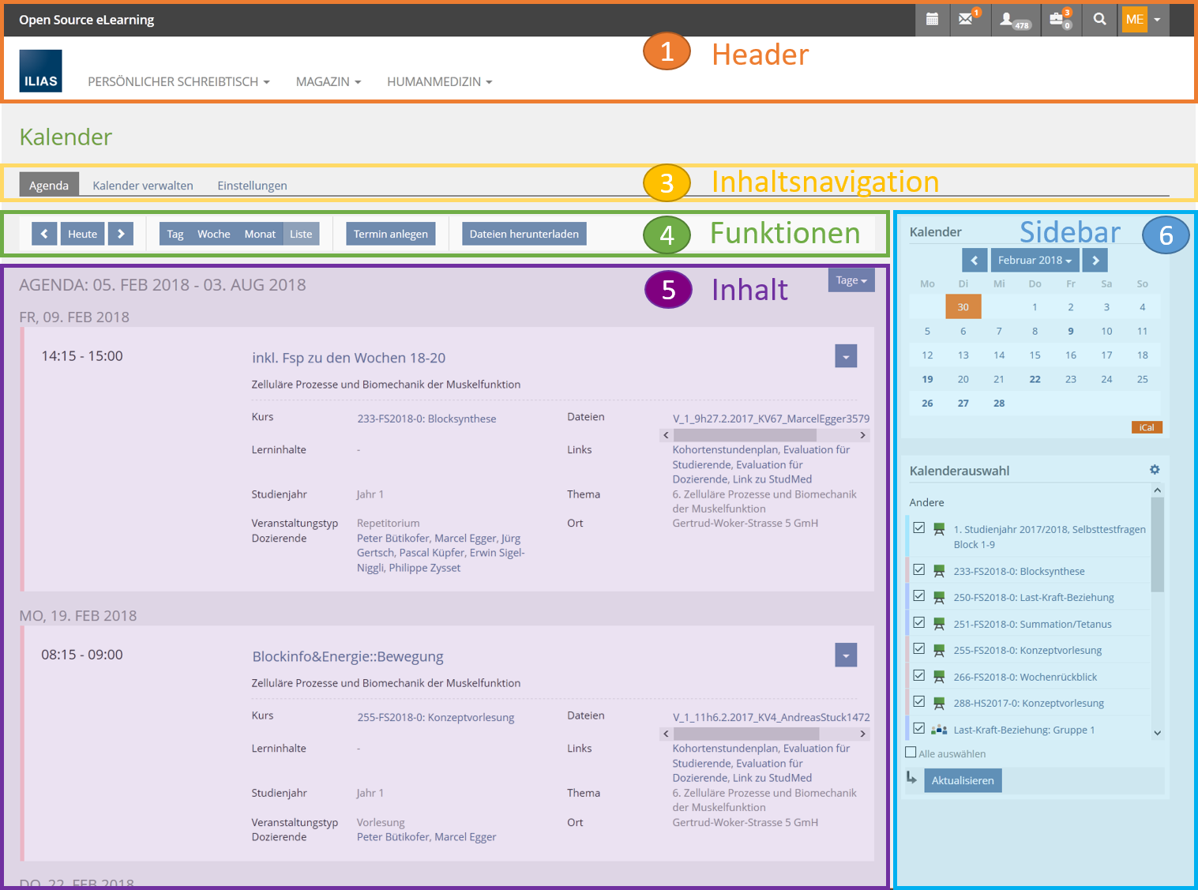This screenshot has width=1198, height=890.
Task: Uncheck the 233-FS2018-0: Blocksynthese calendar
Action: coord(919,570)
